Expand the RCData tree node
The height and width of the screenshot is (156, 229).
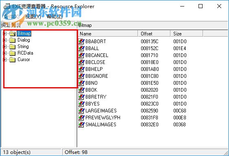pos(4,53)
